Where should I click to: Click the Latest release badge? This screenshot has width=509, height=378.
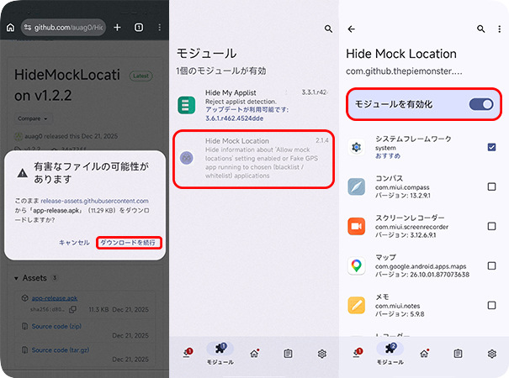141,76
